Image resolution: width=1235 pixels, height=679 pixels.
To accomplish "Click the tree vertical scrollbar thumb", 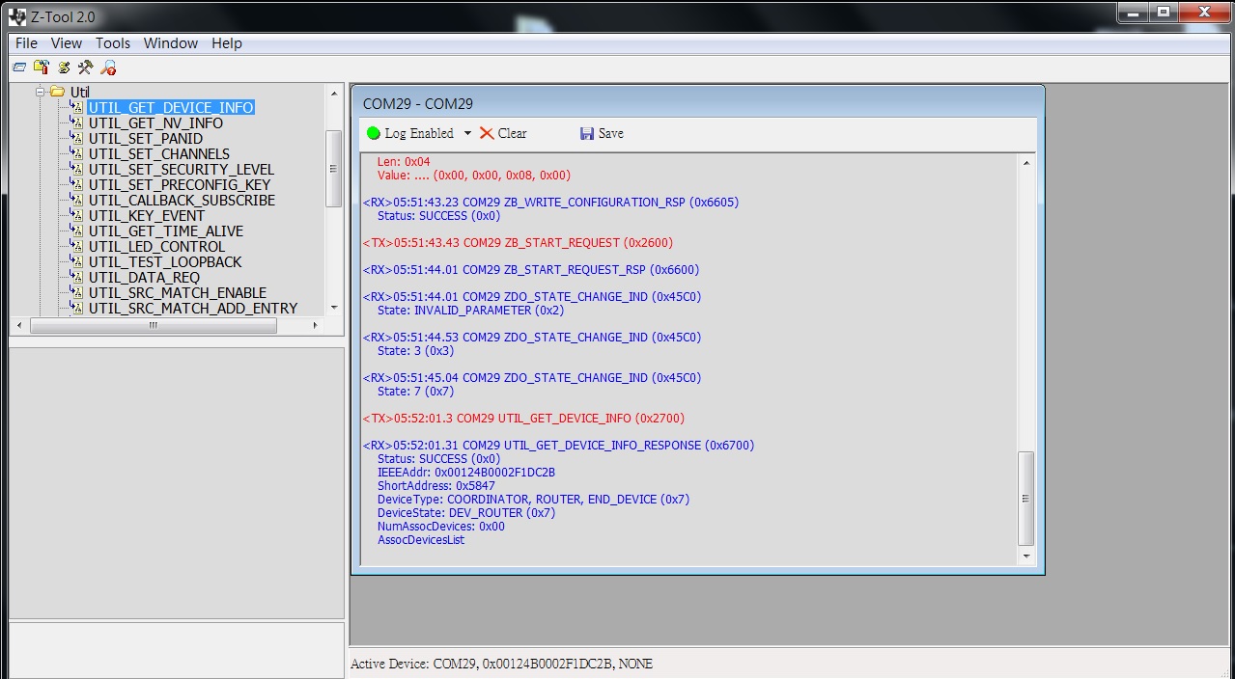I will tap(334, 168).
